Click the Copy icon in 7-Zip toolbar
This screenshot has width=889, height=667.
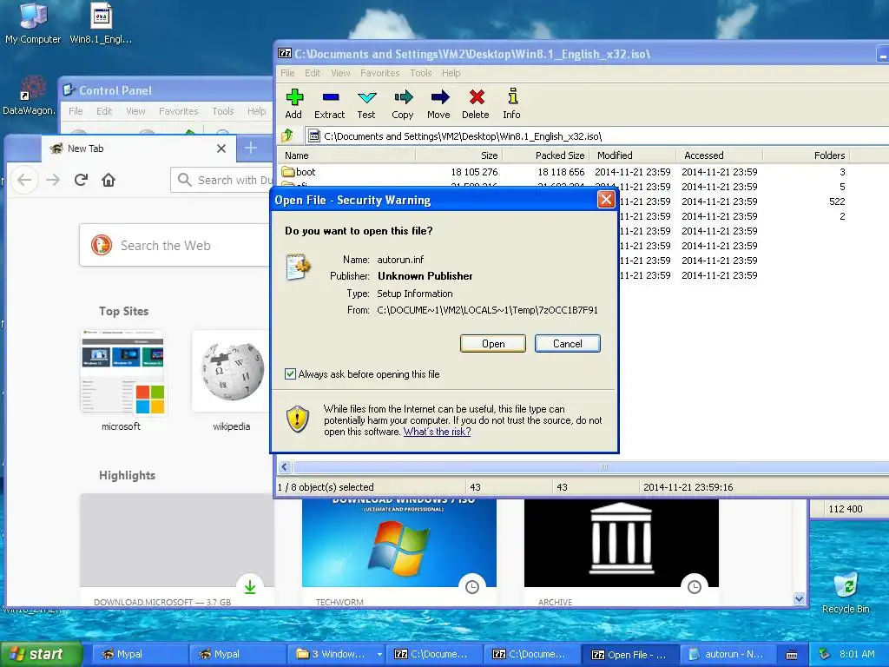(403, 97)
